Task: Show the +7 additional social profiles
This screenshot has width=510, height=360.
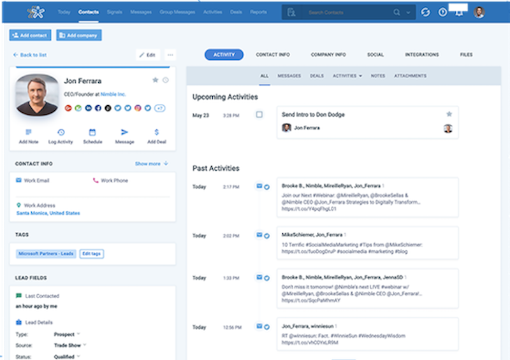Action: 160,108
